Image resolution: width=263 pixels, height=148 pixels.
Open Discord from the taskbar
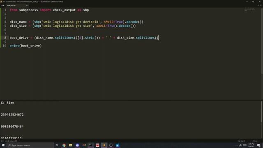pyautogui.click(x=77, y=145)
